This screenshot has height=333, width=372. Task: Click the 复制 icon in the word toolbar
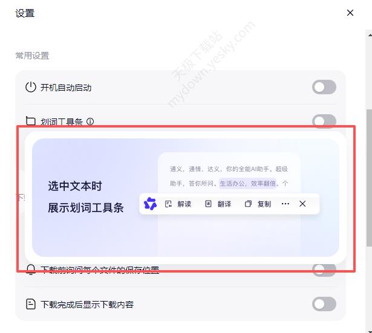point(248,204)
